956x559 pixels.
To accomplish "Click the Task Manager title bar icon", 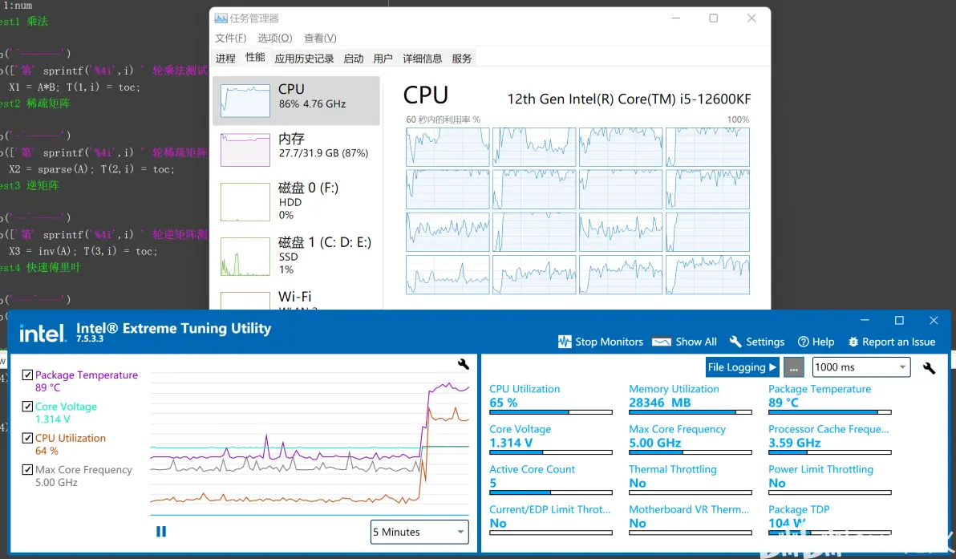I will tap(221, 18).
